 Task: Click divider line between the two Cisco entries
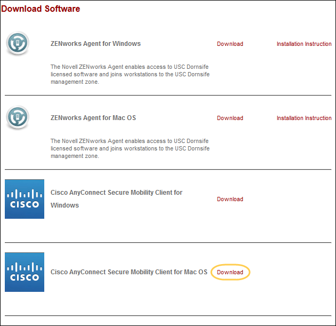click(168, 243)
